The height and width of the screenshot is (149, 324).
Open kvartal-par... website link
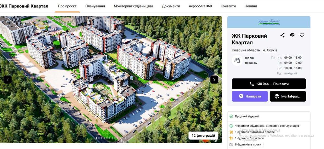[x=288, y=96]
